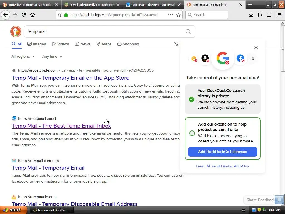Click the +4 more trackers badge

click(251, 59)
